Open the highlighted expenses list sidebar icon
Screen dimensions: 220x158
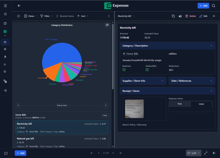pyautogui.click(x=5, y=42)
